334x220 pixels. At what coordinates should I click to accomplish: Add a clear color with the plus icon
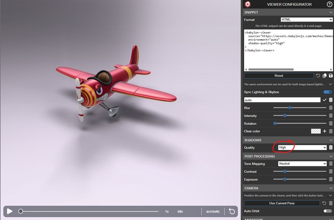click(324, 131)
